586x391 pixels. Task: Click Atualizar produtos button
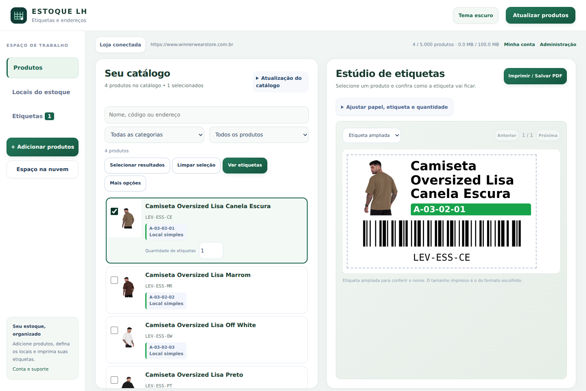[540, 15]
